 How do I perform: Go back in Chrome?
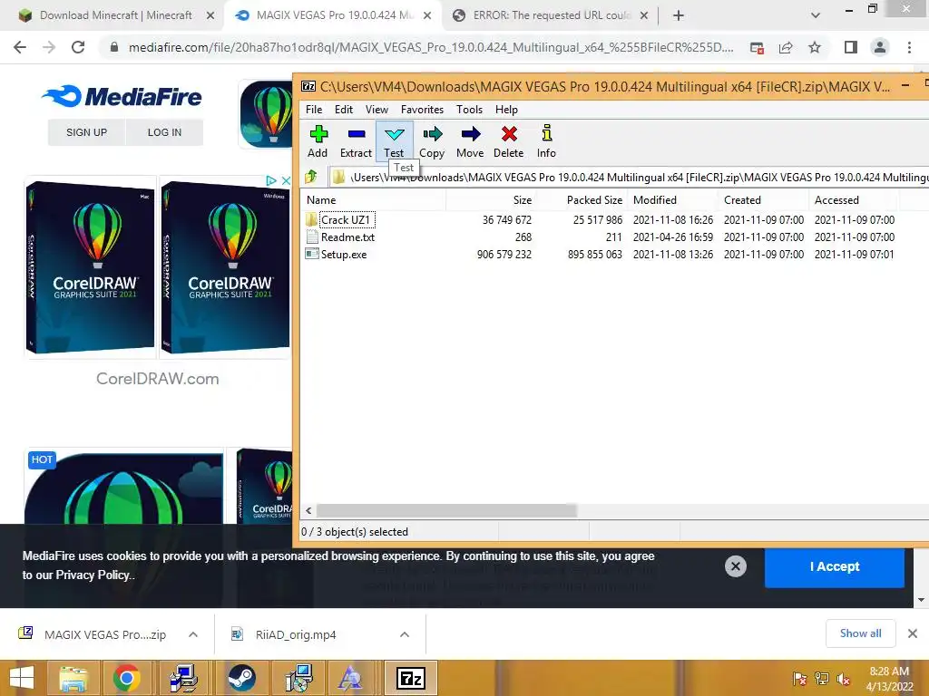click(20, 47)
